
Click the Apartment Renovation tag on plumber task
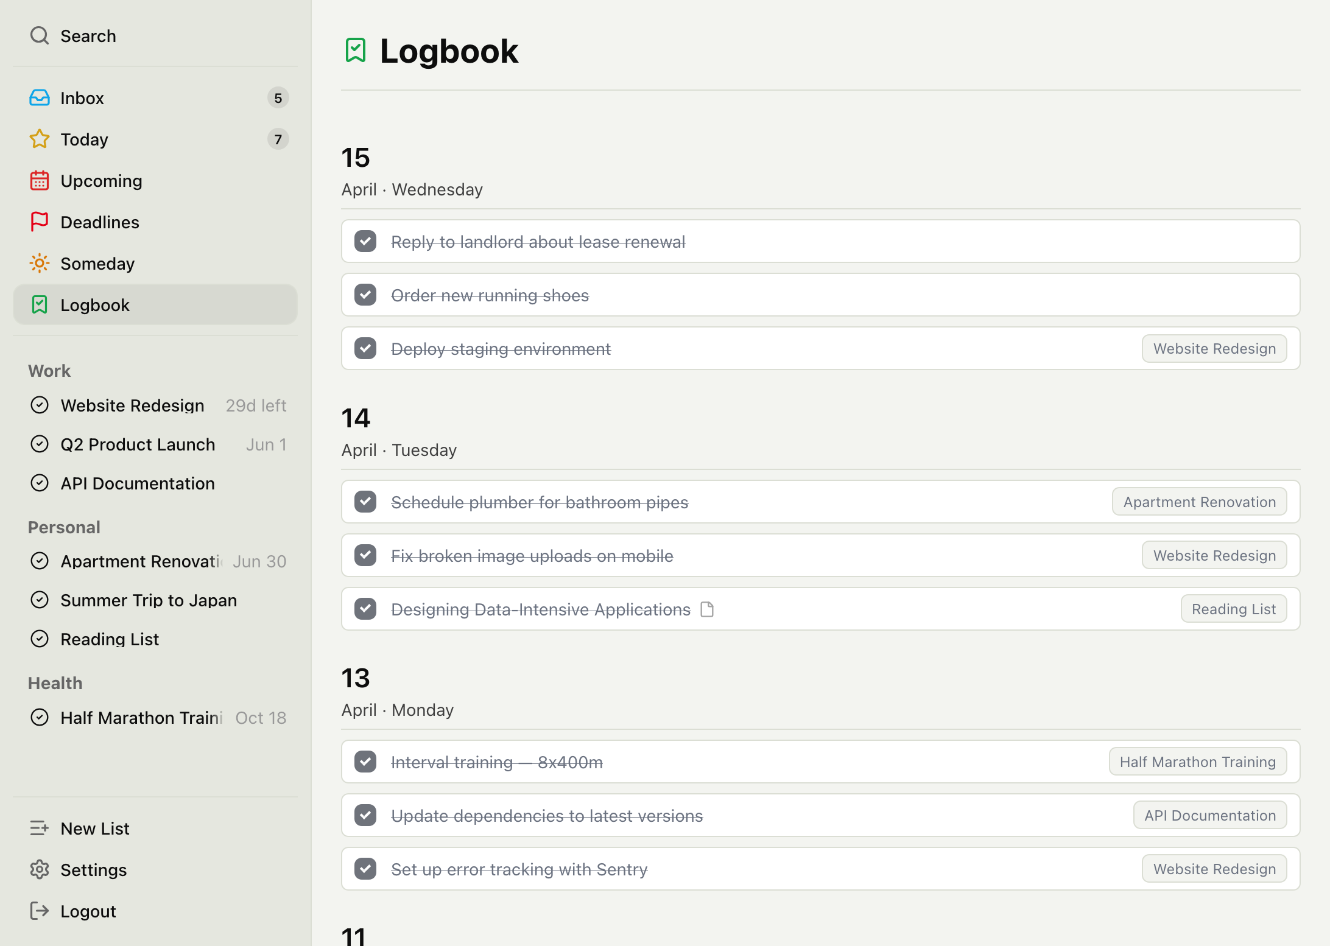pos(1200,502)
